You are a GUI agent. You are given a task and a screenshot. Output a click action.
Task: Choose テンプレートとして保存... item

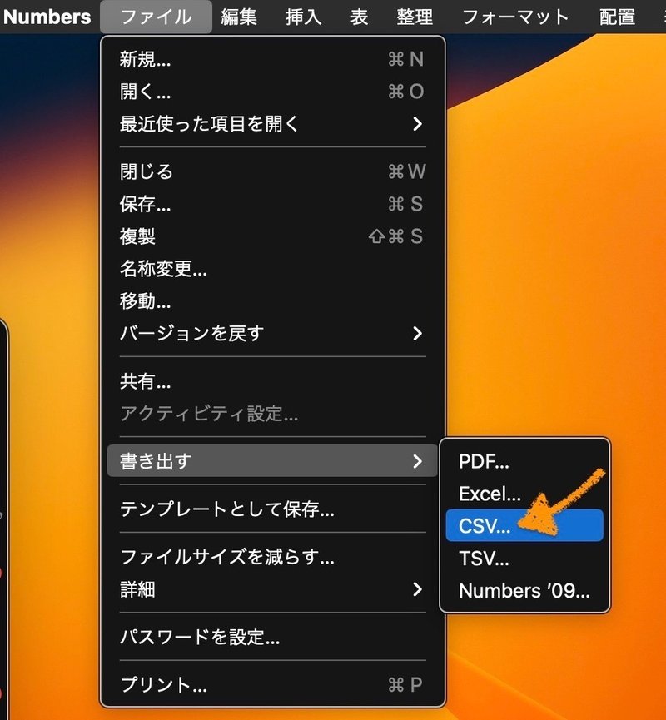pyautogui.click(x=272, y=509)
